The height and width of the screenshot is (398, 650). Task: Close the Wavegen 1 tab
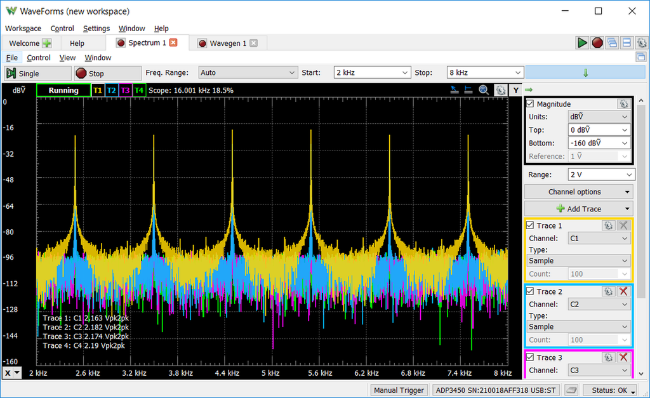coord(253,43)
